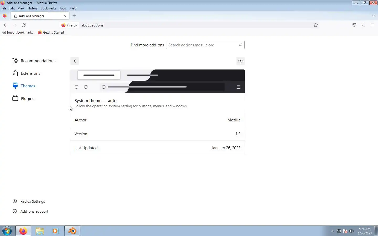Viewport: 378px width, 236px height.
Task: Focus the Search addons.mozilla.org field
Action: [x=205, y=45]
